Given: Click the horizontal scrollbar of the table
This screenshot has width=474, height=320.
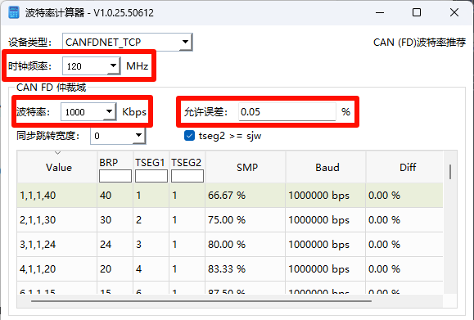Looking at the screenshot, I should (x=201, y=301).
